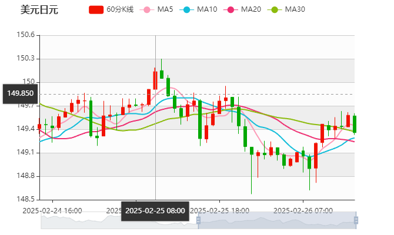Click the green MA30 legend line marker
394x235 pixels.
point(274,9)
